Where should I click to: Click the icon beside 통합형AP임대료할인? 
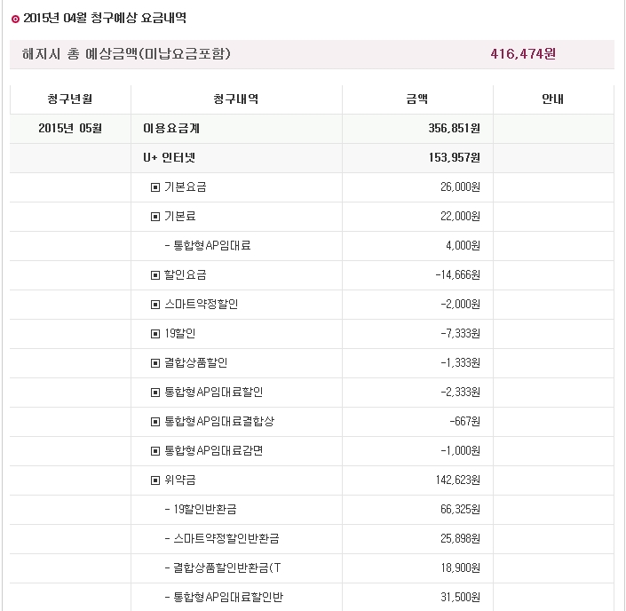pyautogui.click(x=155, y=393)
